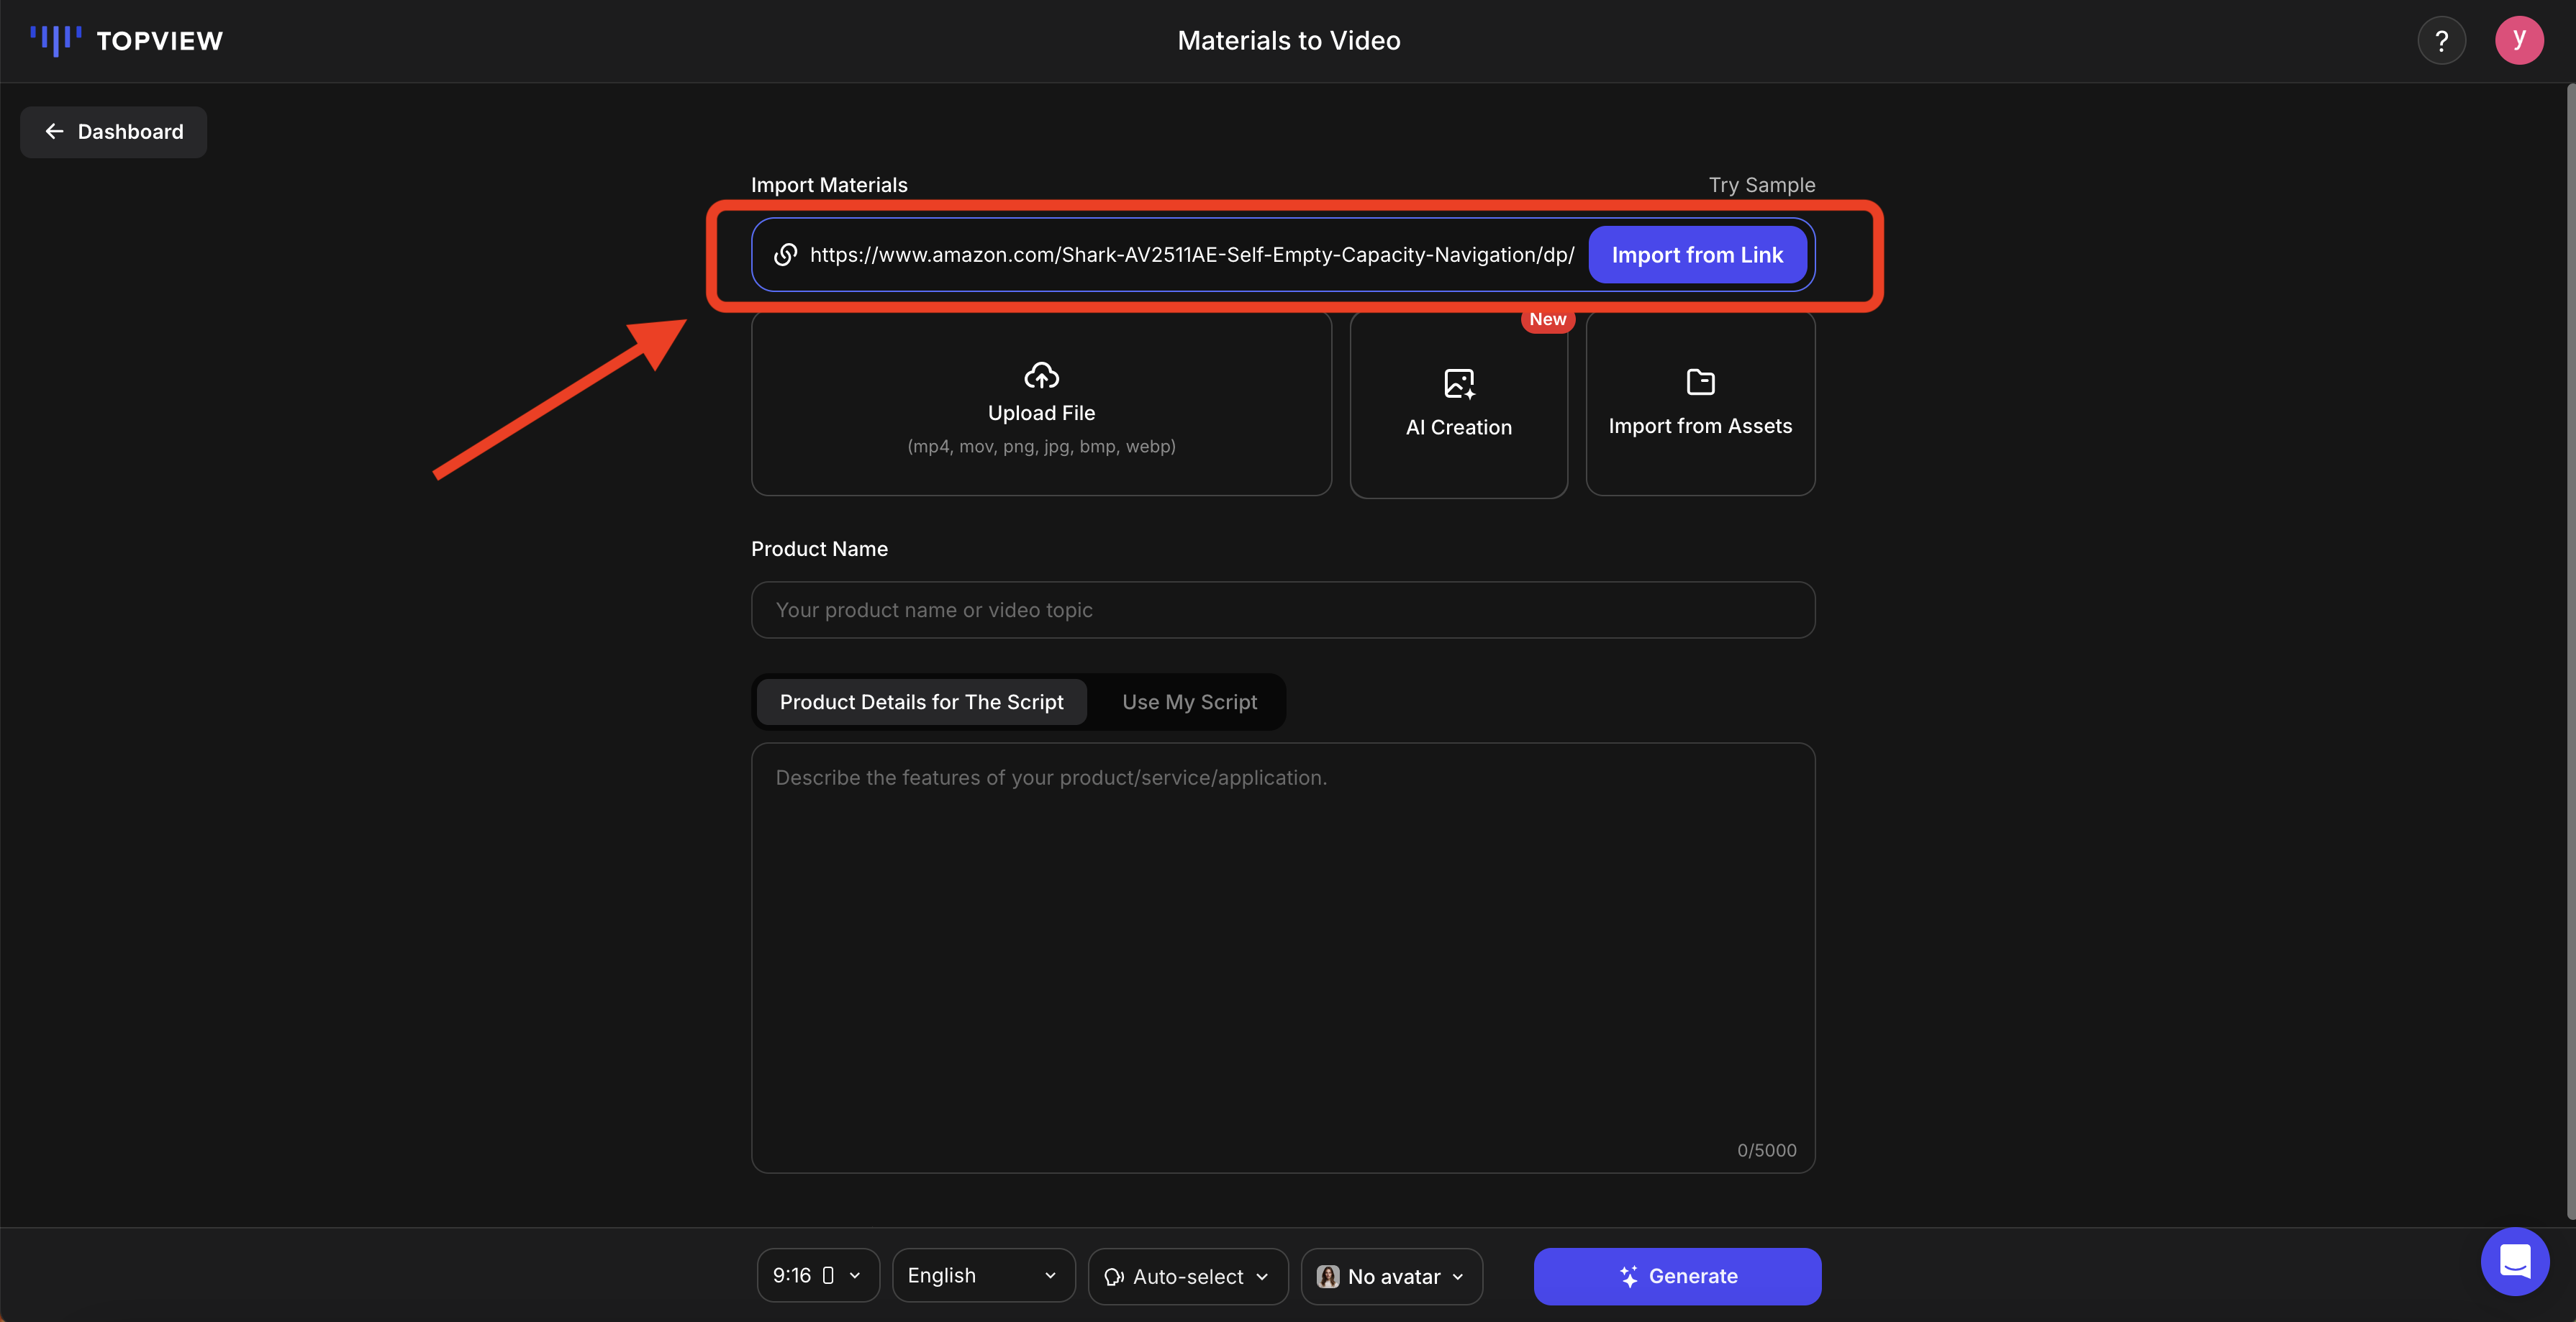This screenshot has height=1322, width=2576.
Task: Click Try Sample link
Action: (x=1761, y=185)
